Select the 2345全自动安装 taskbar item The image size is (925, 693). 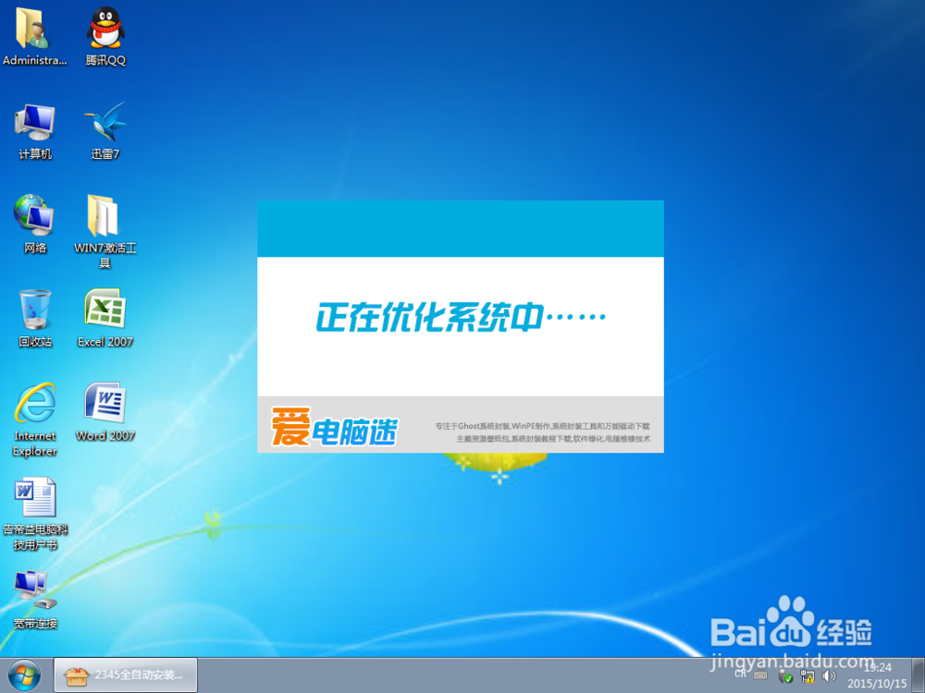point(125,675)
